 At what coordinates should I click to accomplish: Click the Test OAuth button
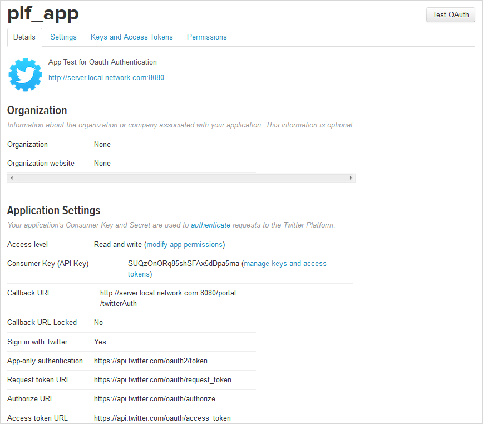point(450,15)
